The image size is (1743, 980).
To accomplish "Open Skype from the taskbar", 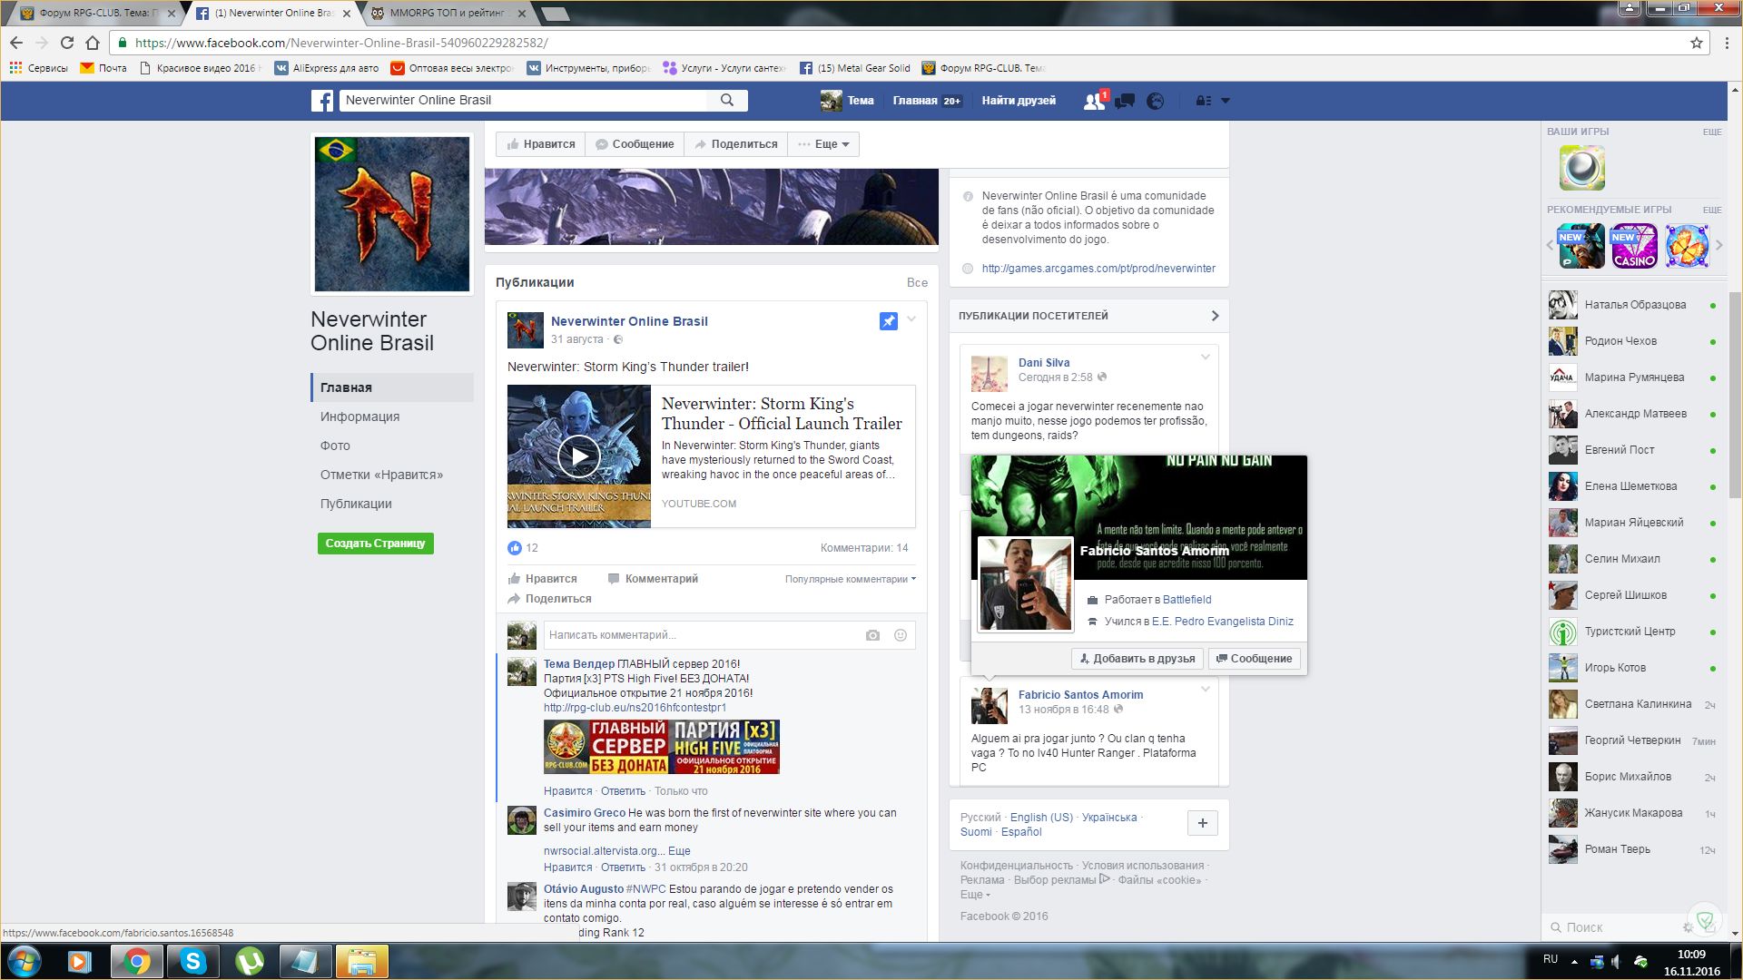I will point(193,961).
